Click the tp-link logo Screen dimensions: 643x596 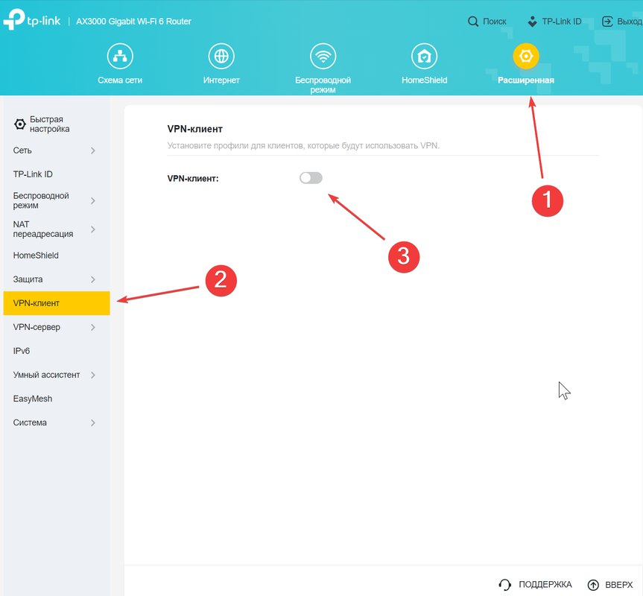[x=31, y=19]
